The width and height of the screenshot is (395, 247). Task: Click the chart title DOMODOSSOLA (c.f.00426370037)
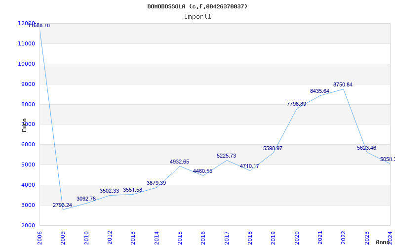[x=197, y=6]
